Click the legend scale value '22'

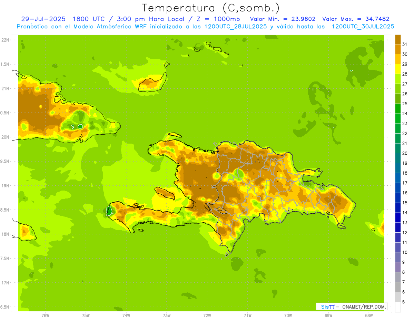(405, 134)
